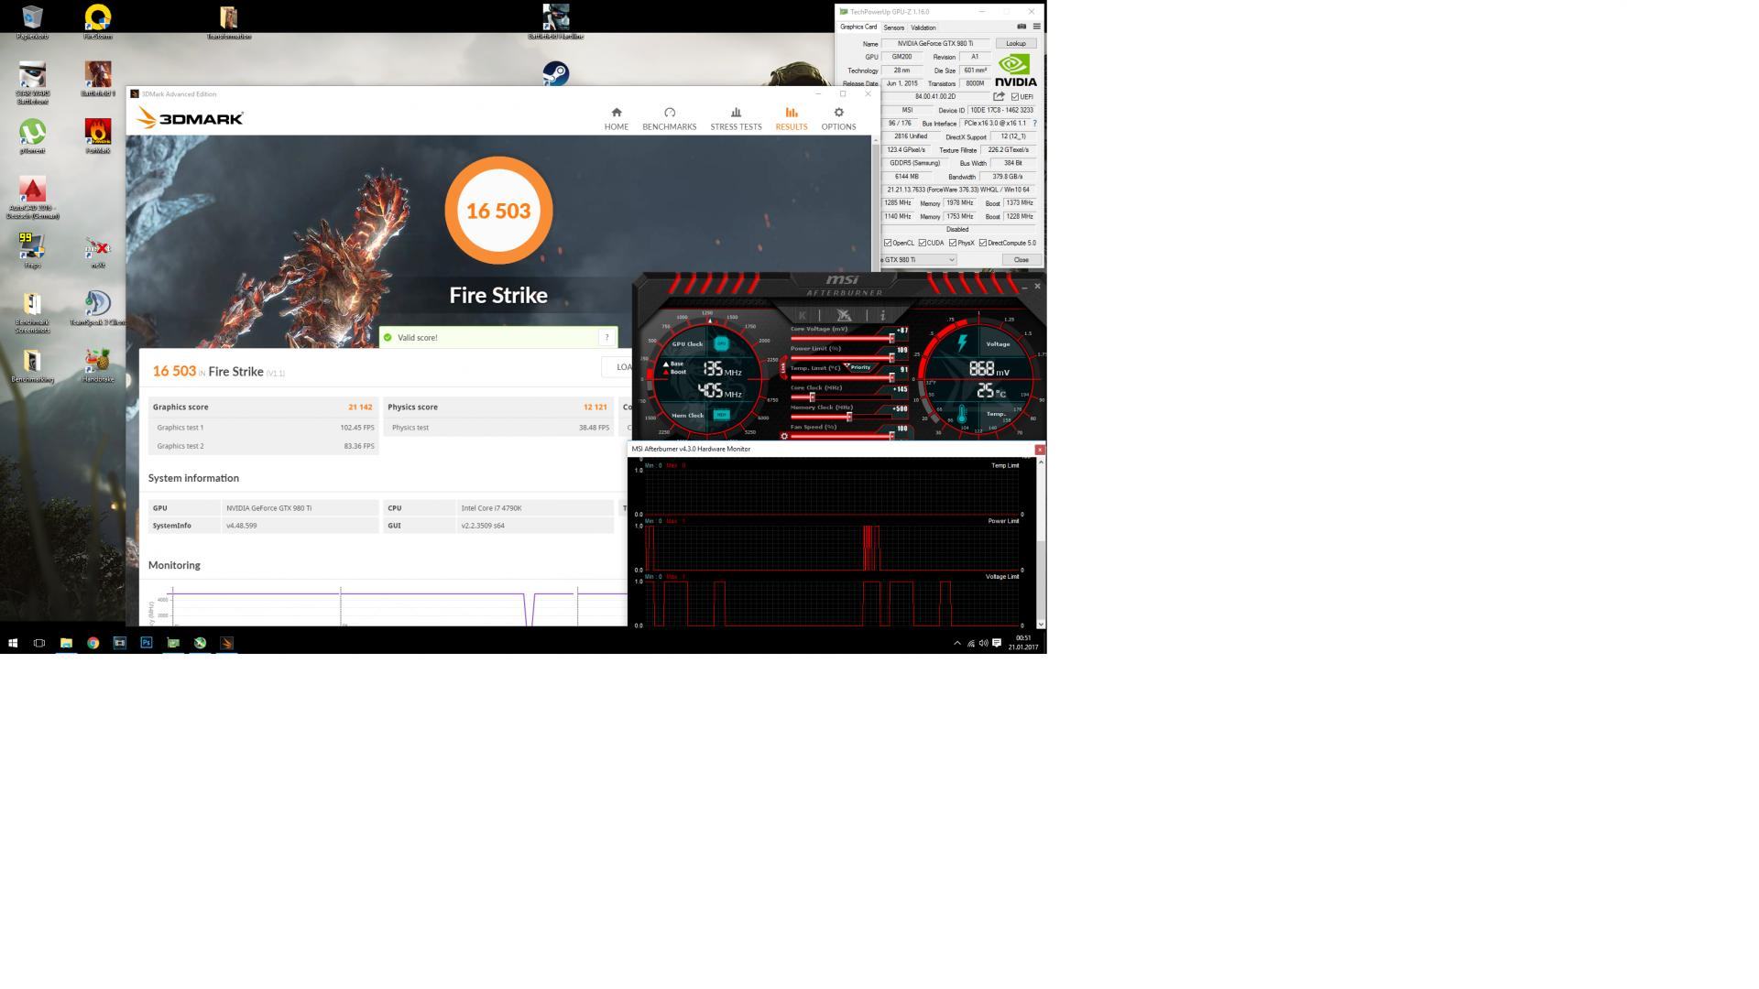
Task: Click the Lookup button in GPU-Z
Action: click(x=1016, y=43)
